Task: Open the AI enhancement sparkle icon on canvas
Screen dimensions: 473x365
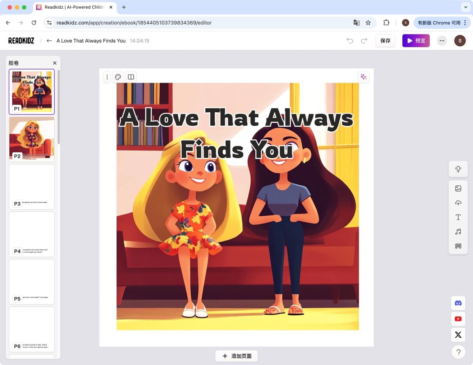Action: pyautogui.click(x=363, y=77)
